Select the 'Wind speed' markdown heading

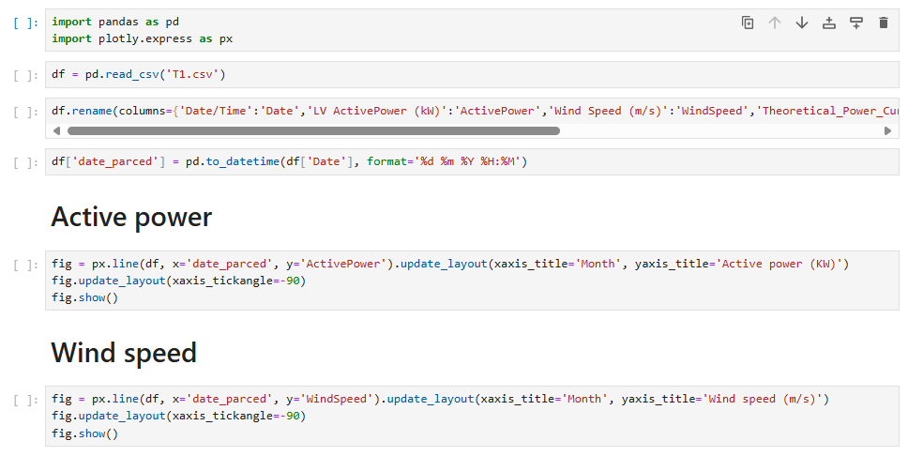[124, 353]
